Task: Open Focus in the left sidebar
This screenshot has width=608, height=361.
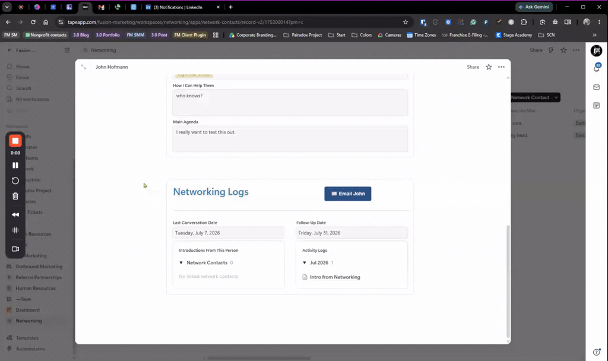Action: point(23,78)
